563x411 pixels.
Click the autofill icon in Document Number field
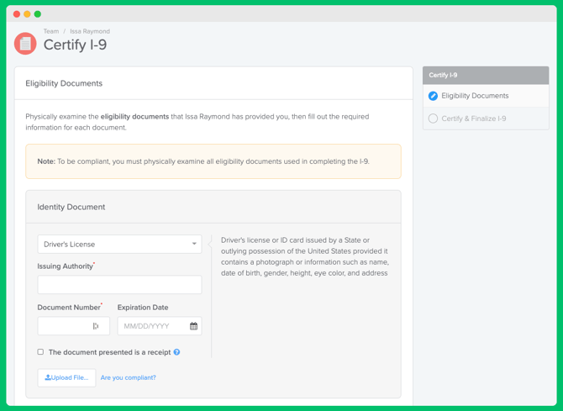(x=96, y=326)
